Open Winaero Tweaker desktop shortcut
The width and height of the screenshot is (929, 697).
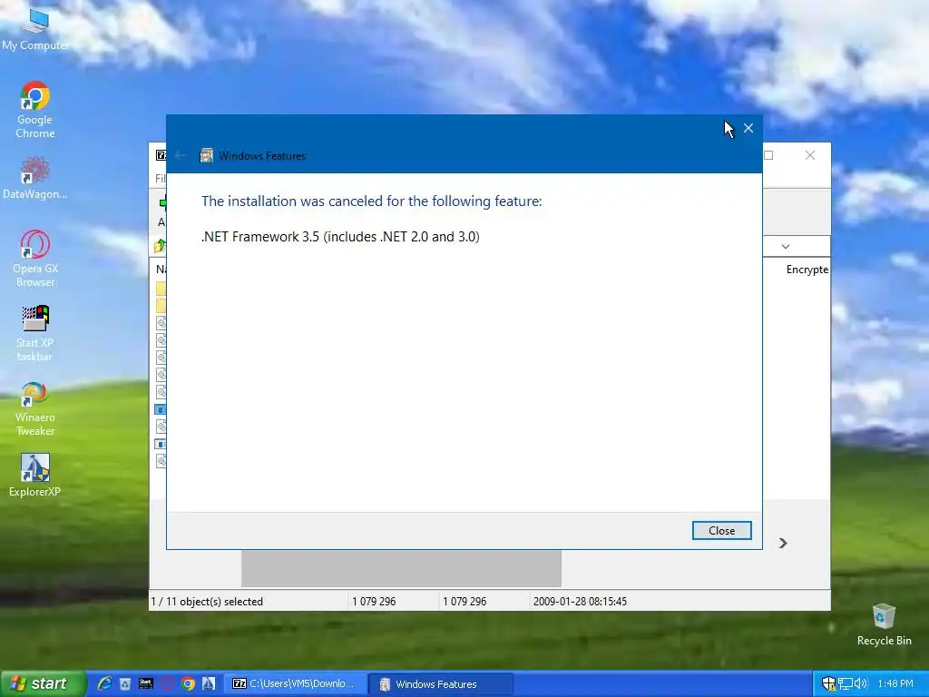coord(35,409)
